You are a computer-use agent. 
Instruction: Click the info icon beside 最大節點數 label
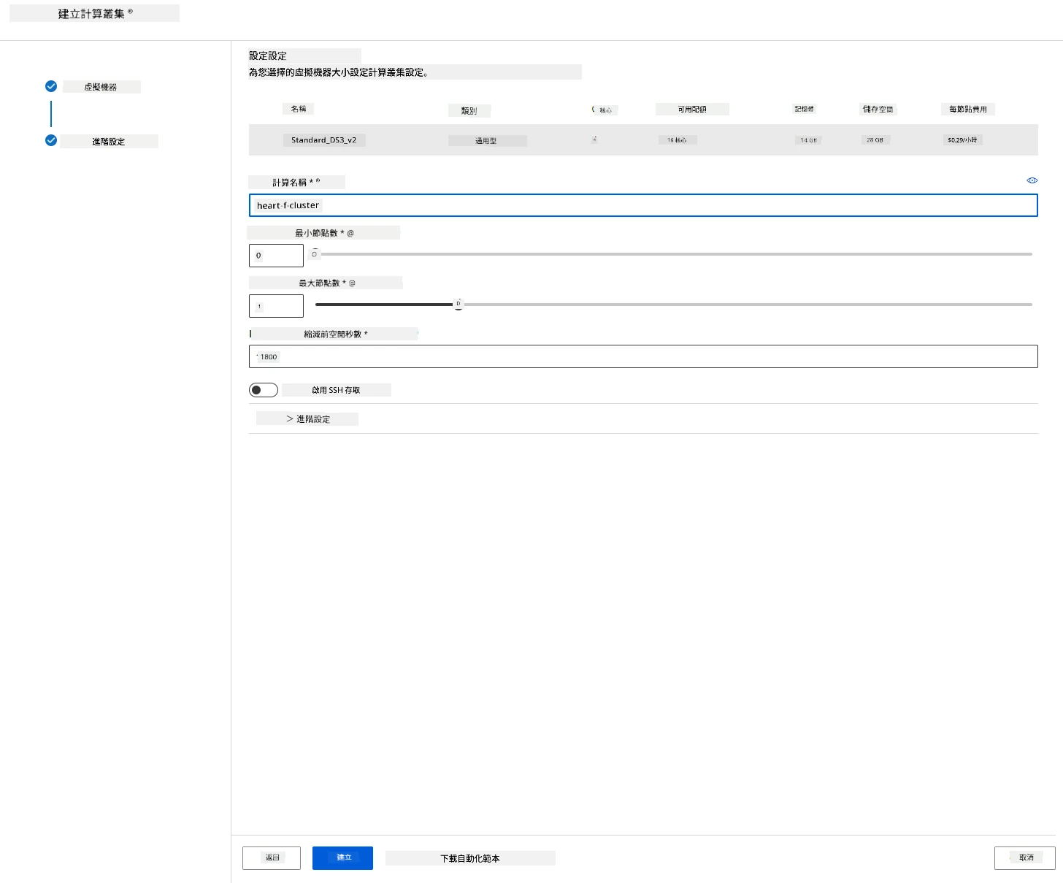[352, 283]
